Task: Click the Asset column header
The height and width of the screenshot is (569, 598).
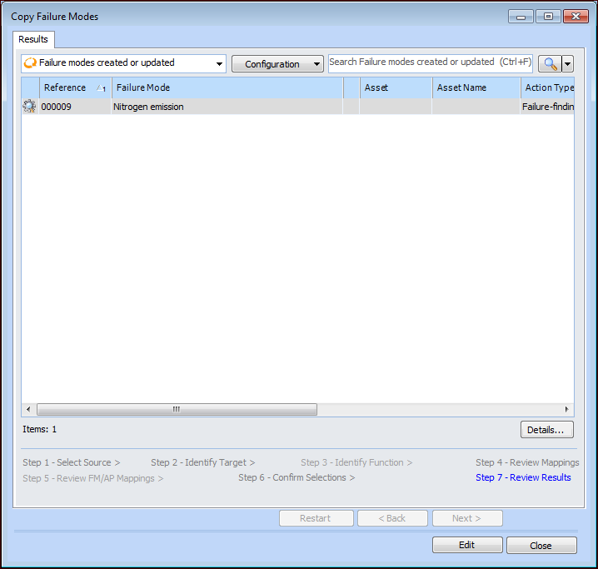Action: click(x=396, y=87)
